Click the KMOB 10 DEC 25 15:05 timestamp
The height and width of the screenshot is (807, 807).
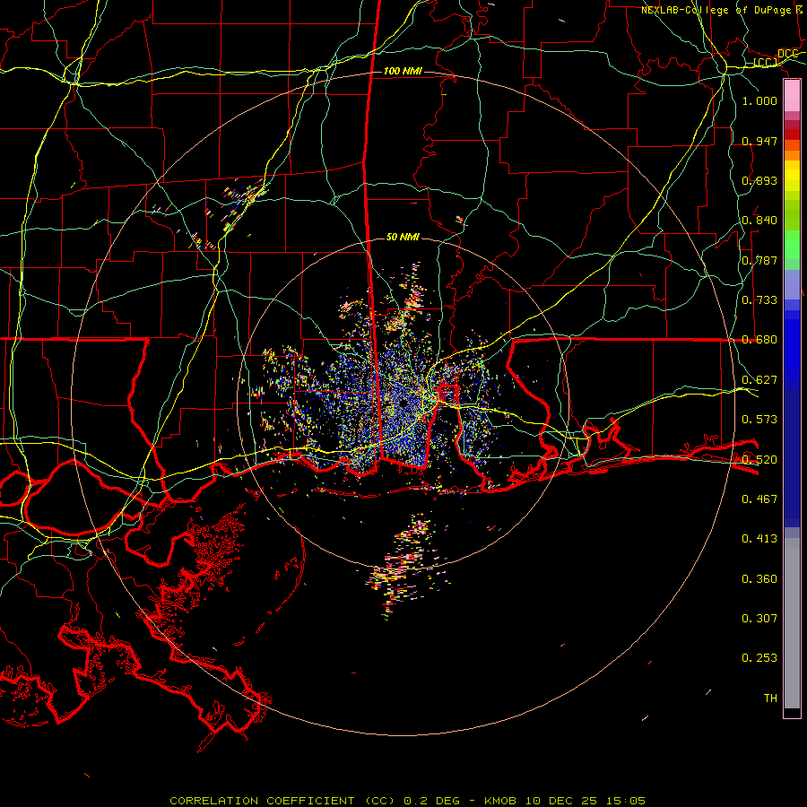[565, 801]
